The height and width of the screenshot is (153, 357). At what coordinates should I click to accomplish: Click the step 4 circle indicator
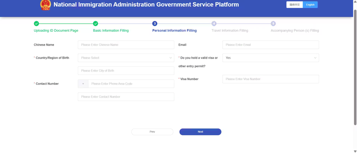[x=214, y=24]
